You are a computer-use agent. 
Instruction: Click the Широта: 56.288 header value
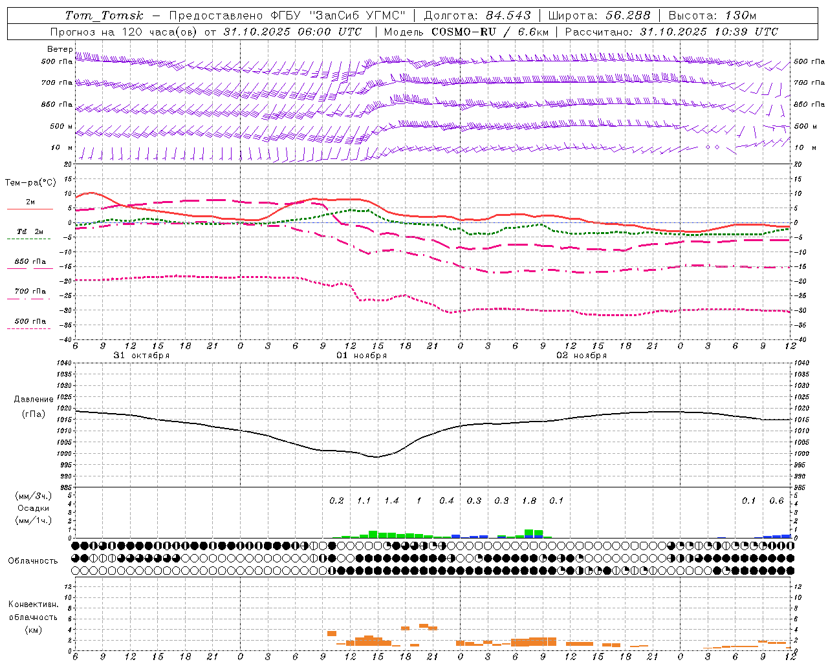[599, 16]
